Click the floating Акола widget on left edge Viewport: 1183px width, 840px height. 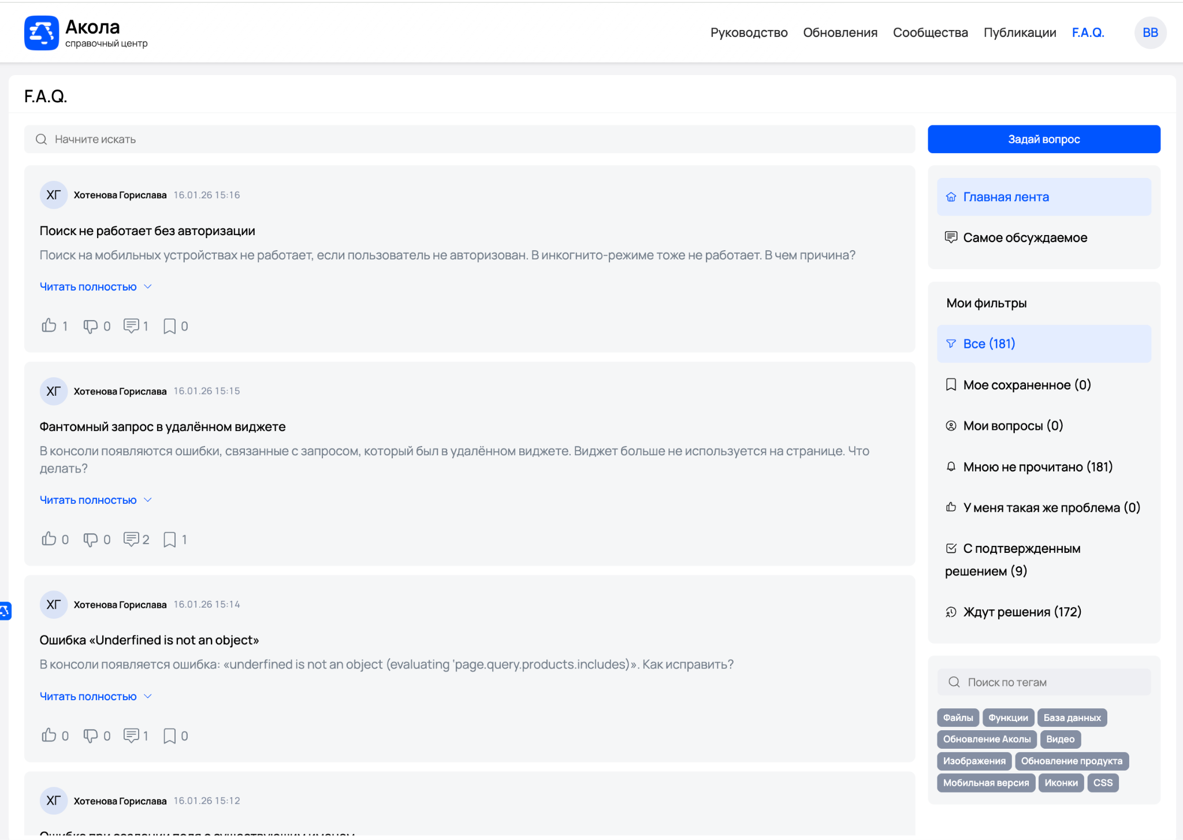click(x=5, y=611)
